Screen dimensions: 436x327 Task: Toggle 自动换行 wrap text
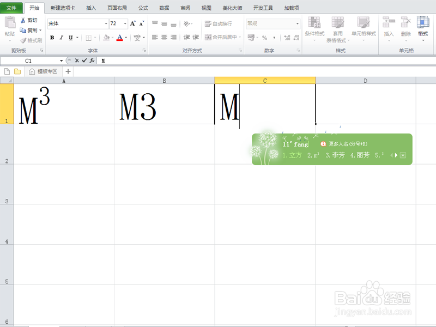[219, 24]
